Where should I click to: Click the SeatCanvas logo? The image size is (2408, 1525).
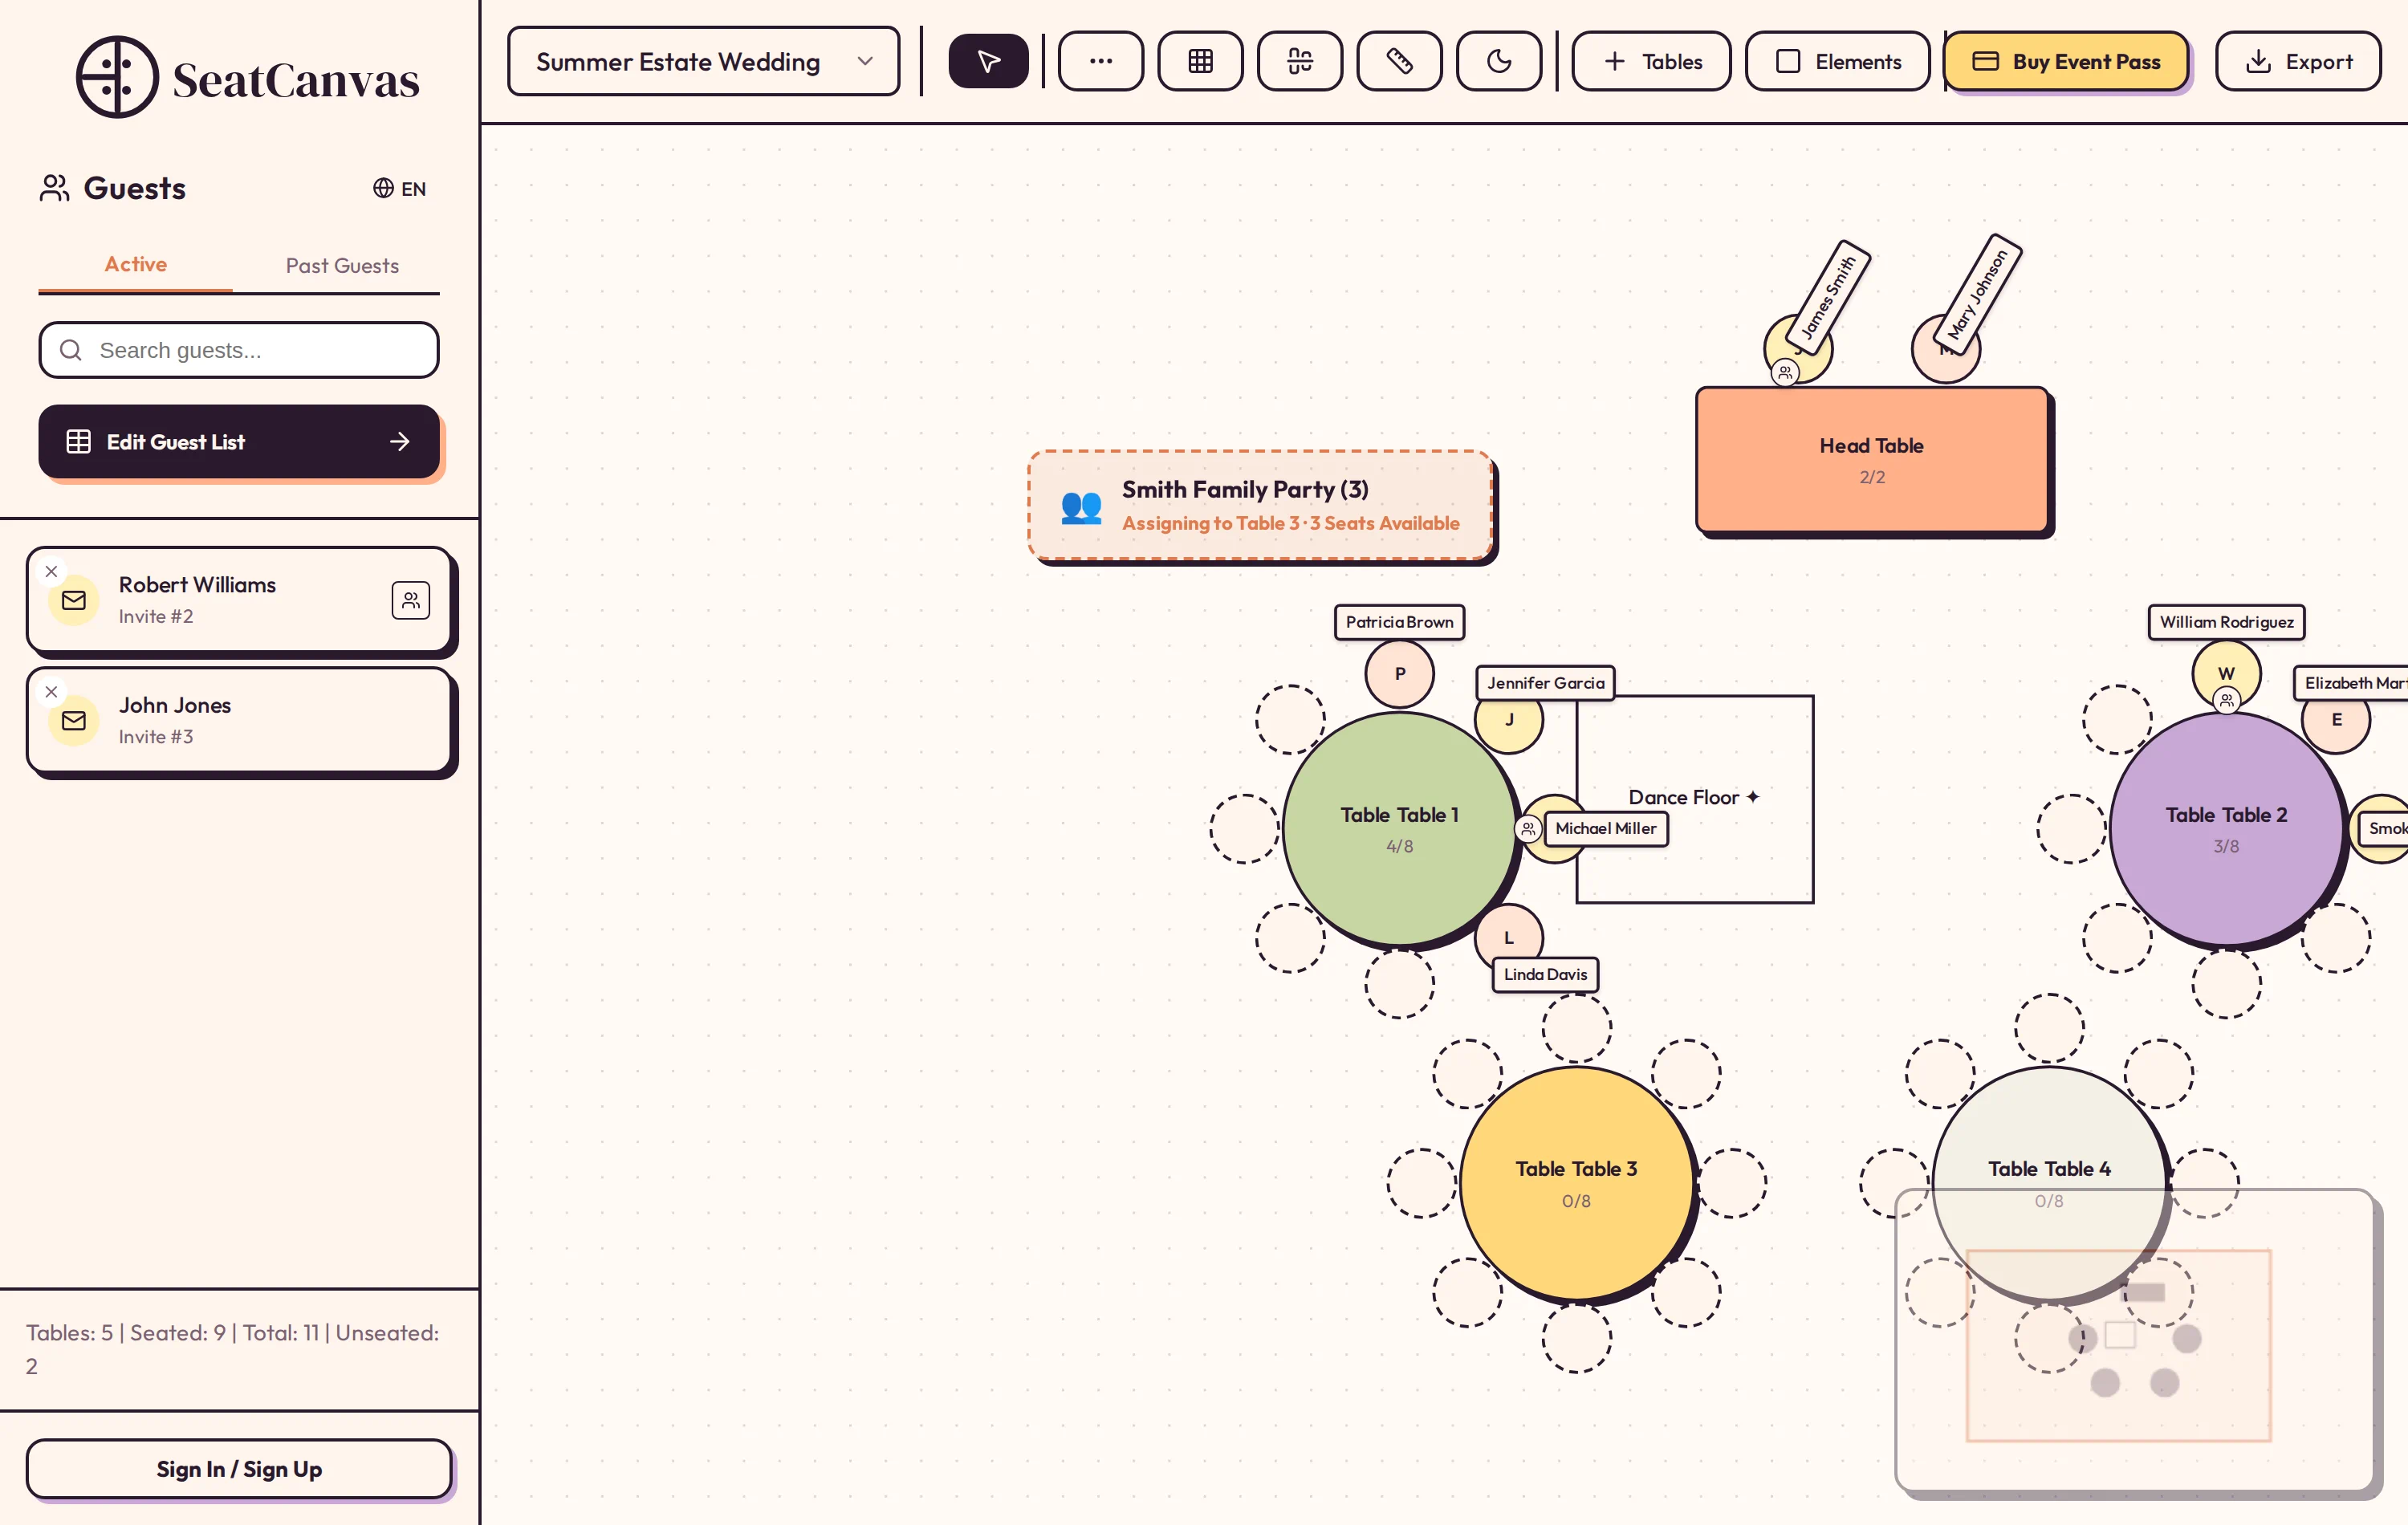247,78
